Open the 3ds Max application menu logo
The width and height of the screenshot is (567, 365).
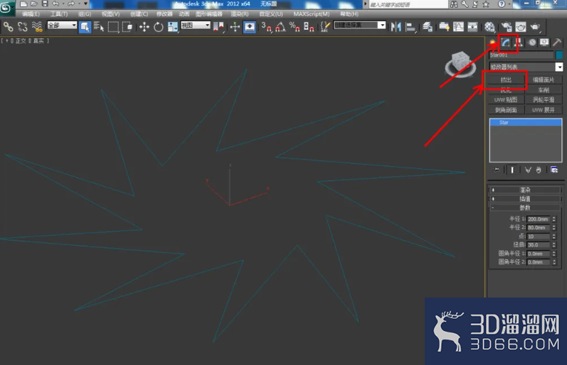6,7
